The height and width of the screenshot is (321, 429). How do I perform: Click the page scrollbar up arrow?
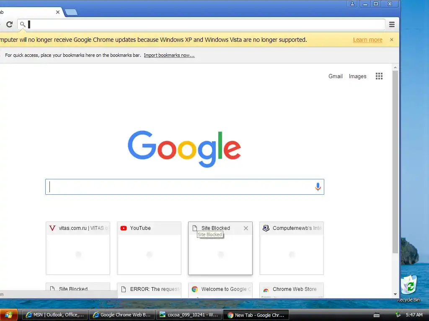(x=395, y=67)
